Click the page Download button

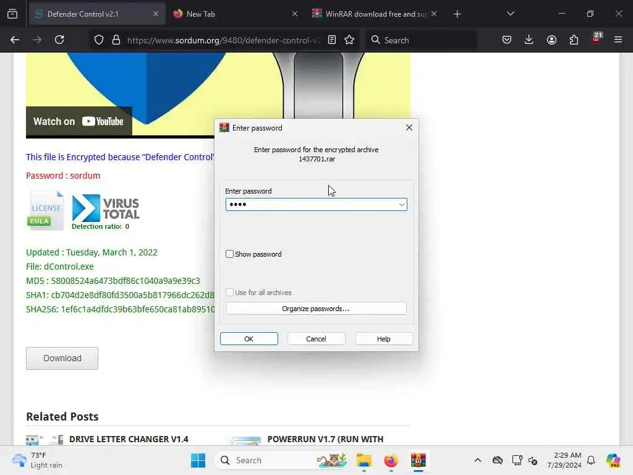click(62, 358)
